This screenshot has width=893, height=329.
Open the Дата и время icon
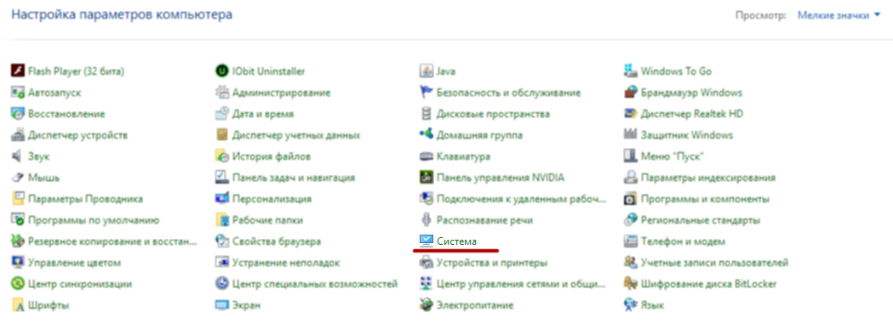(221, 114)
